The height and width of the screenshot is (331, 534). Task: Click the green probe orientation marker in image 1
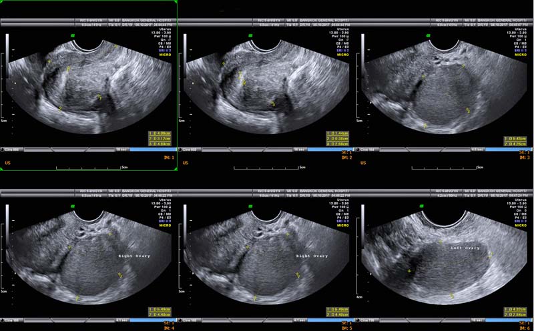pyautogui.click(x=73, y=35)
